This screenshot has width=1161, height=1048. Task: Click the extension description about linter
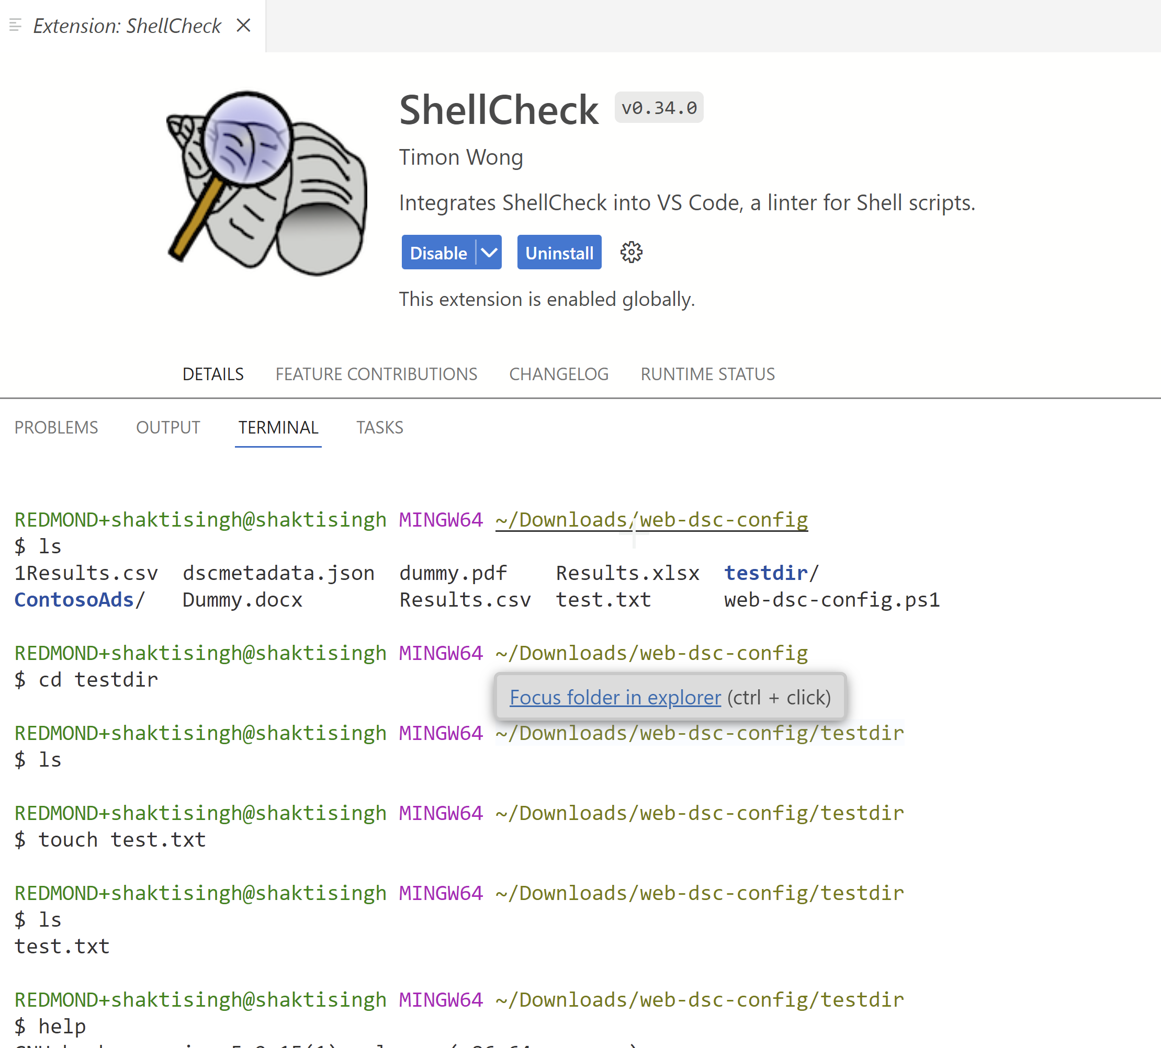(687, 203)
